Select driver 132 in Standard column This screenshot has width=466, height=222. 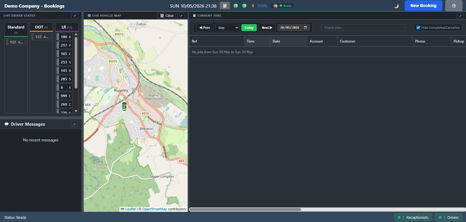click(16, 42)
